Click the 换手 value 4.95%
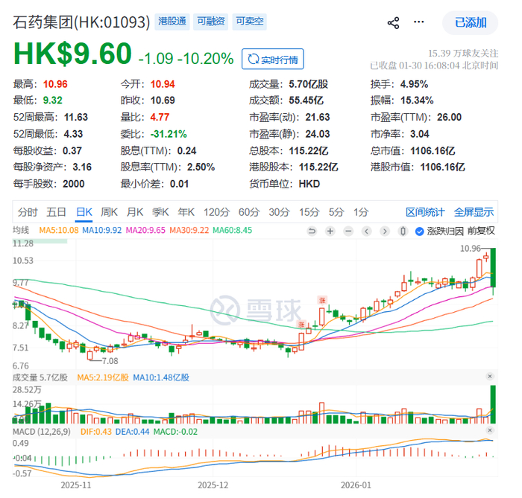Viewport: 522px width, 498px height. pos(414,84)
